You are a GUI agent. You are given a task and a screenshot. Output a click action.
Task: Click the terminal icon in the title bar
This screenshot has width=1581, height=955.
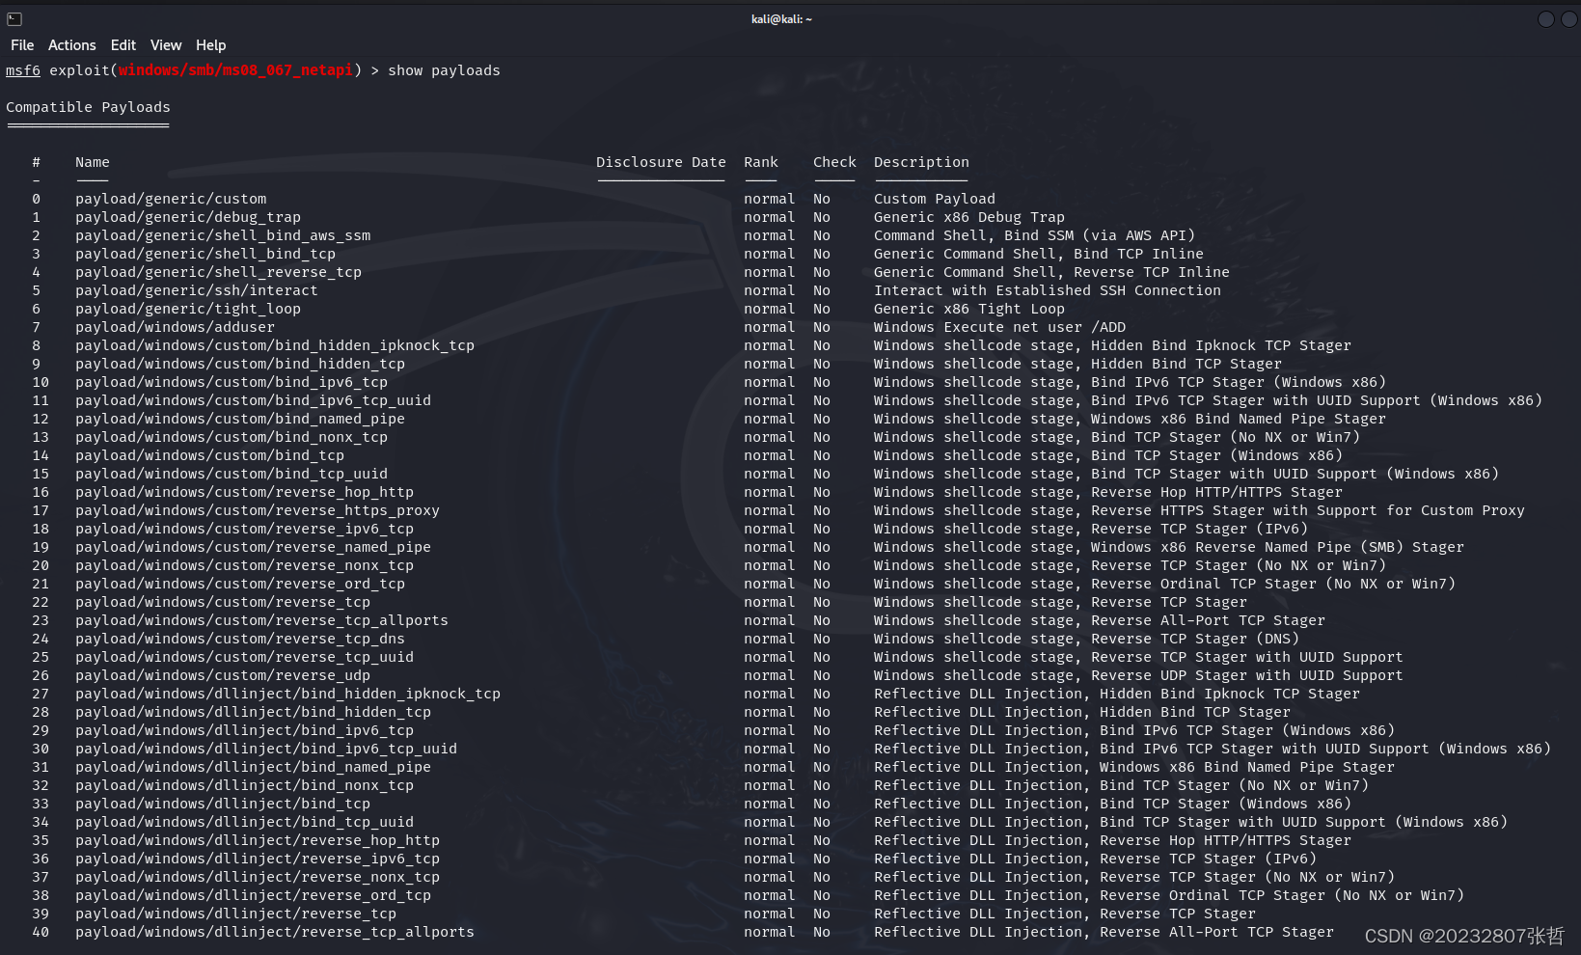(14, 19)
